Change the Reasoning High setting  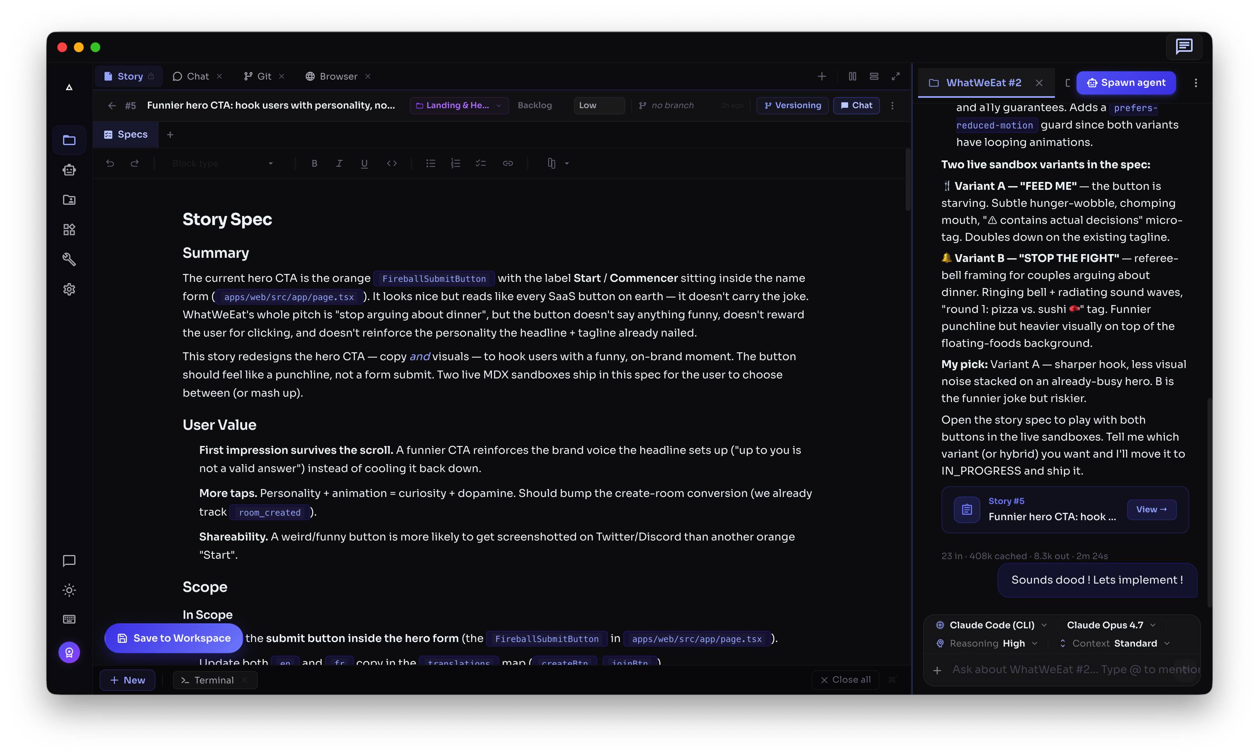[x=987, y=643]
